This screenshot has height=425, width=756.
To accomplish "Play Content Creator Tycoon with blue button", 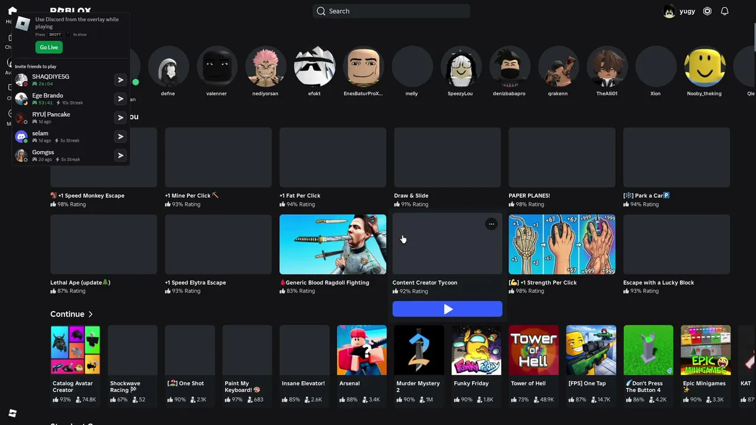I will [x=448, y=309].
